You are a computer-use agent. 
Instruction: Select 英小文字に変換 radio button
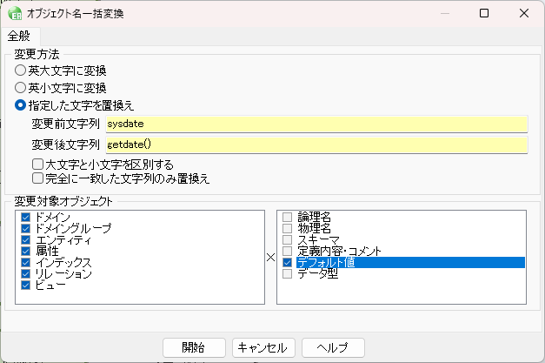[x=21, y=87]
